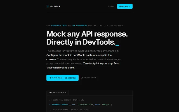Viewport: 179px width, 112px height.
Task: Click the 'JediMock active' console line
Action: pyautogui.click(x=60, y=104)
